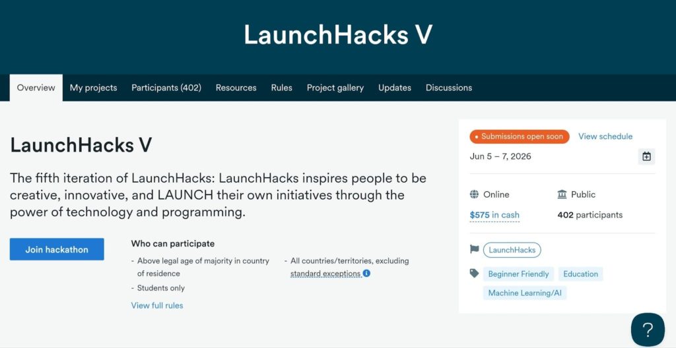Image resolution: width=676 pixels, height=348 pixels.
Task: Click the Submissions open soon badge
Action: pyautogui.click(x=520, y=136)
